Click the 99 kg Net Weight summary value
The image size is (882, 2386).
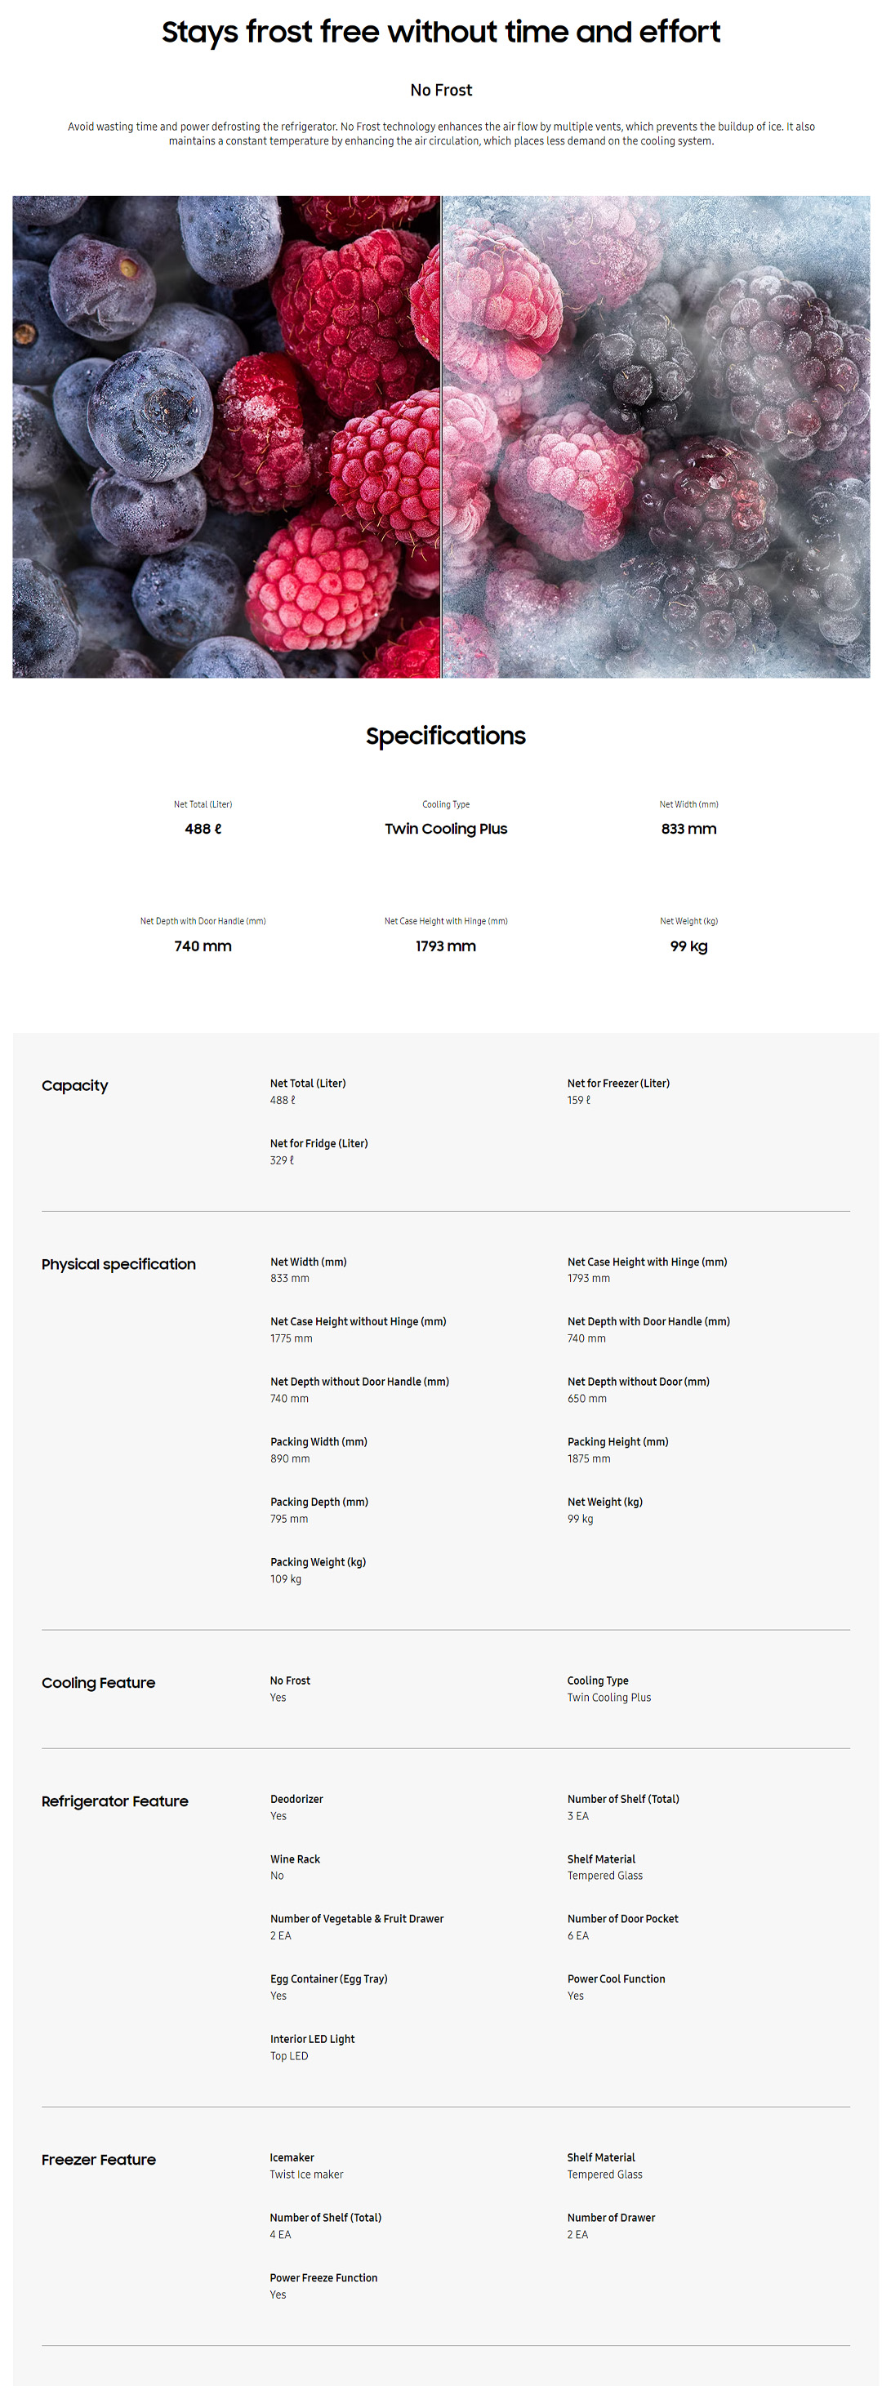pyautogui.click(x=688, y=946)
